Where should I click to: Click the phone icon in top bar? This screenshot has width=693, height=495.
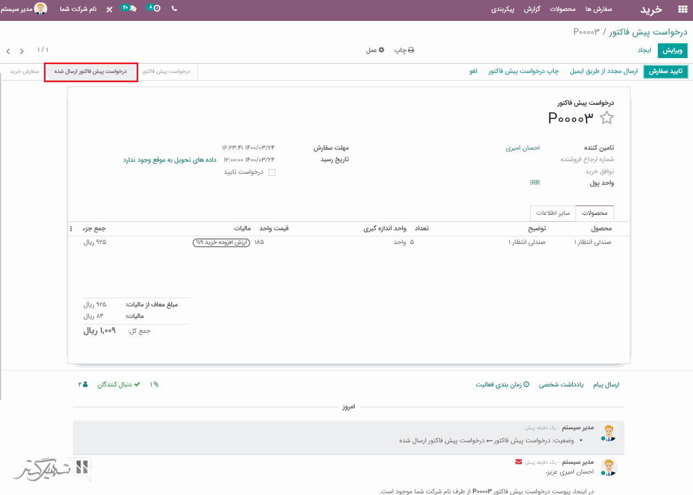tap(174, 9)
